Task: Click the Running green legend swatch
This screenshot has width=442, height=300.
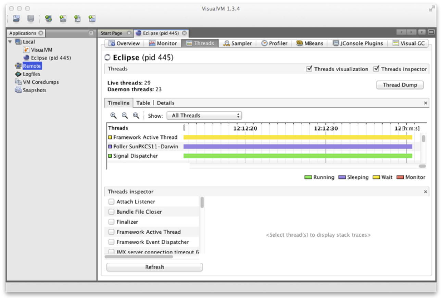Action: click(308, 178)
